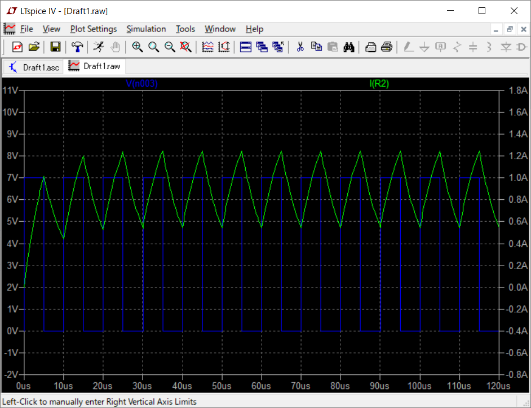The height and width of the screenshot is (408, 531).
Task: Select the scissors cut tool
Action: pyautogui.click(x=300, y=47)
